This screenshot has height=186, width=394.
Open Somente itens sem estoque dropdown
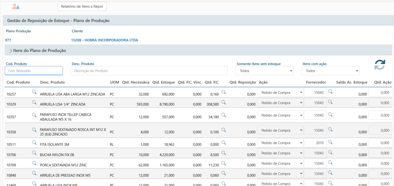coord(264,71)
